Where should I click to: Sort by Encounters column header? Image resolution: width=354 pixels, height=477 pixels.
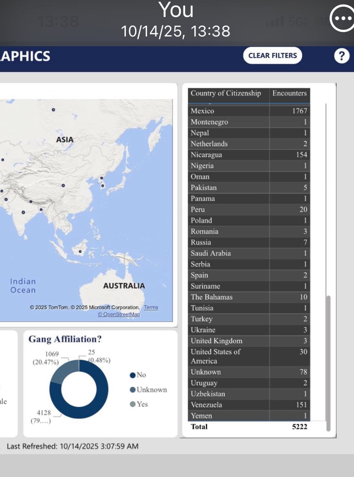(289, 93)
